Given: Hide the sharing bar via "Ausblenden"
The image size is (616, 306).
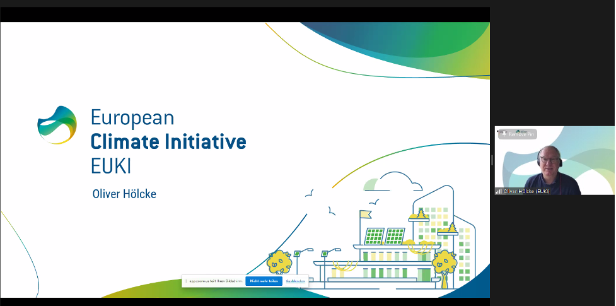Looking at the screenshot, I should pos(296,281).
